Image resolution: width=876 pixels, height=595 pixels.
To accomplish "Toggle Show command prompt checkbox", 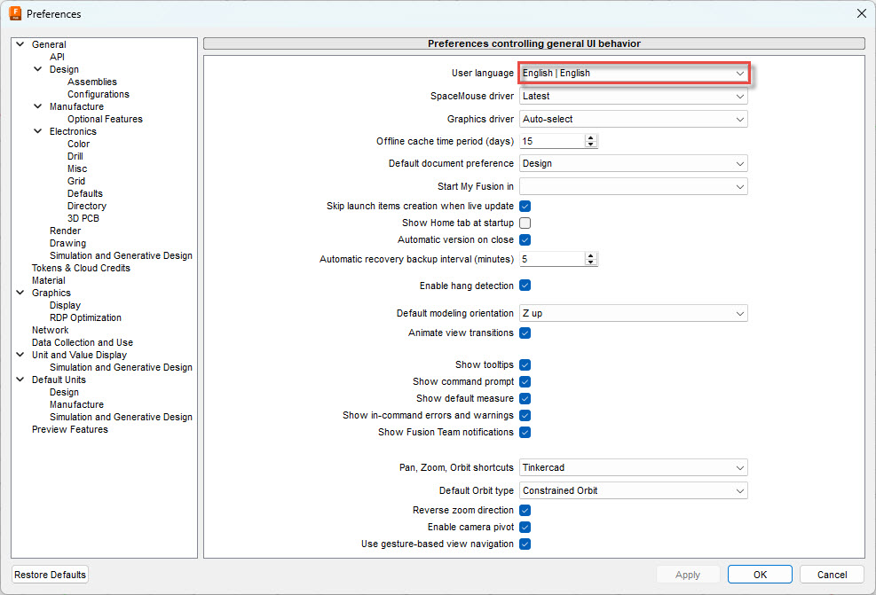I will click(x=525, y=381).
